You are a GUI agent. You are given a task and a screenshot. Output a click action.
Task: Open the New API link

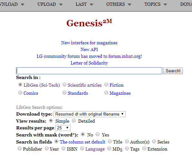(x=89, y=49)
